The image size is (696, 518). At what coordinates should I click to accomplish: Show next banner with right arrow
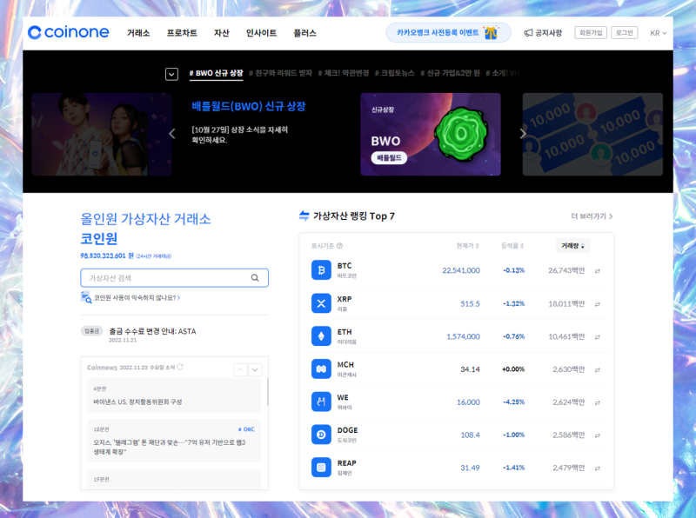pos(523,134)
